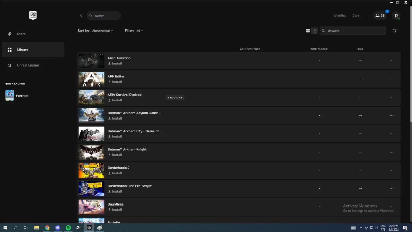Show hidden system tray icons chevron

pyautogui.click(x=361, y=228)
